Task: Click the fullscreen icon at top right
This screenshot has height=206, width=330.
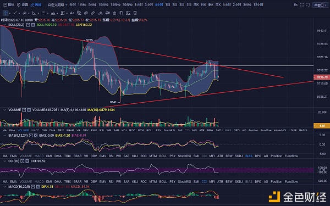Action: [302, 4]
